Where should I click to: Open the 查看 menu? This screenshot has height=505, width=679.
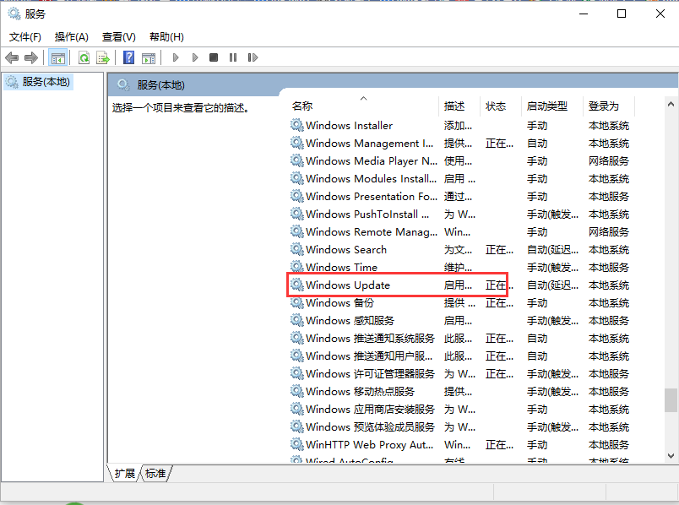118,36
